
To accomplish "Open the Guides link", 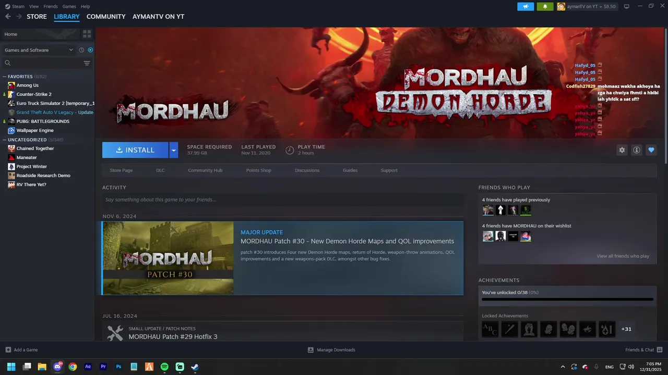I will click(350, 170).
